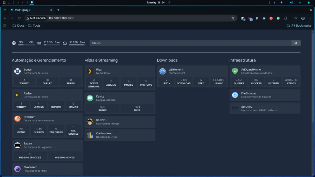Click the search provider button in search bar
This screenshot has height=177, width=315.
296,43
